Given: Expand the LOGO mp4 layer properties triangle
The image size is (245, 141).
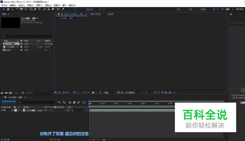Looking at the screenshot, I should click(13, 110).
